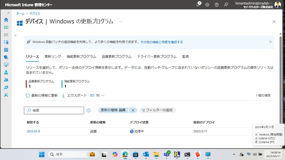285x160 pixels.
Task: Click info icon beside search field
Action: click(x=88, y=110)
